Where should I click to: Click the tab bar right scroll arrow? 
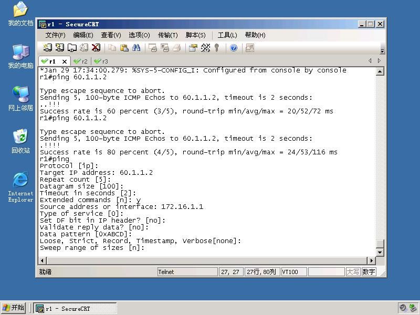[379, 61]
